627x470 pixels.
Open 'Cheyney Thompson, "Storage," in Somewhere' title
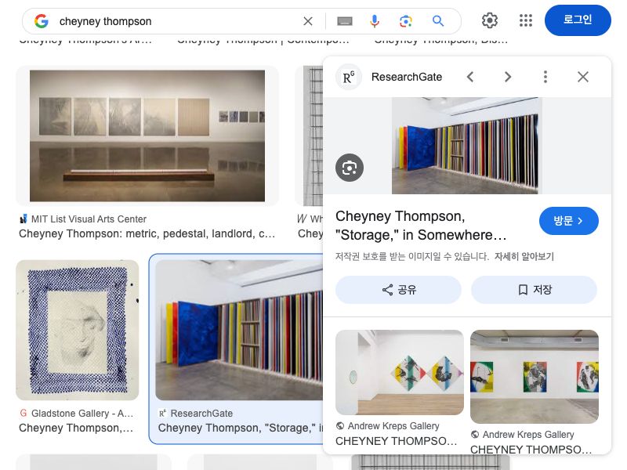coord(421,226)
